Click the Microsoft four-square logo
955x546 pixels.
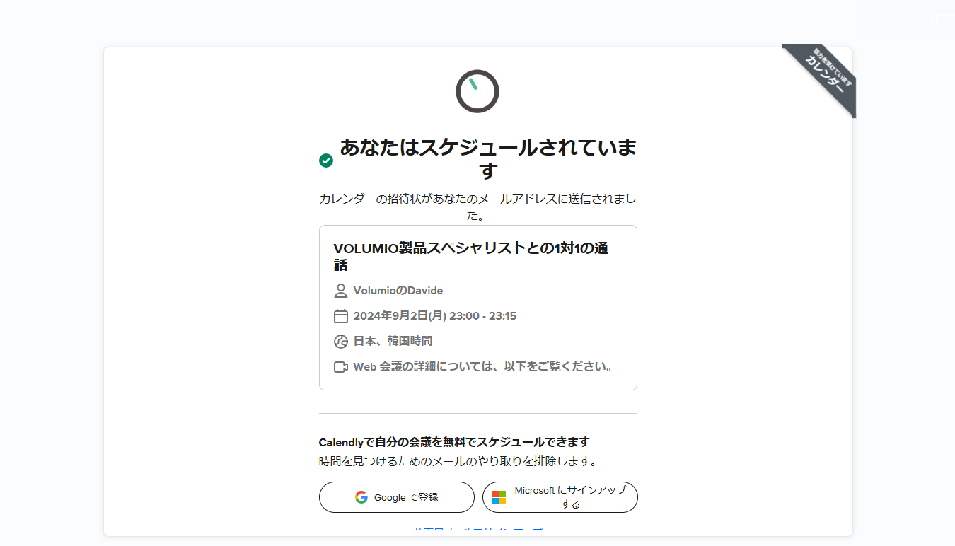point(499,497)
